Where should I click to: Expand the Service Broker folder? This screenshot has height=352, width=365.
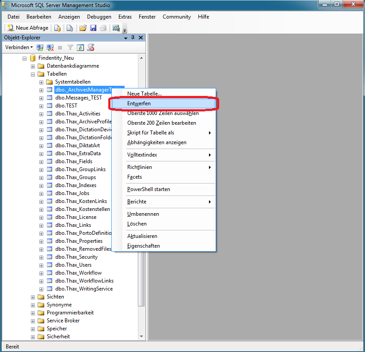pyautogui.click(x=33, y=321)
